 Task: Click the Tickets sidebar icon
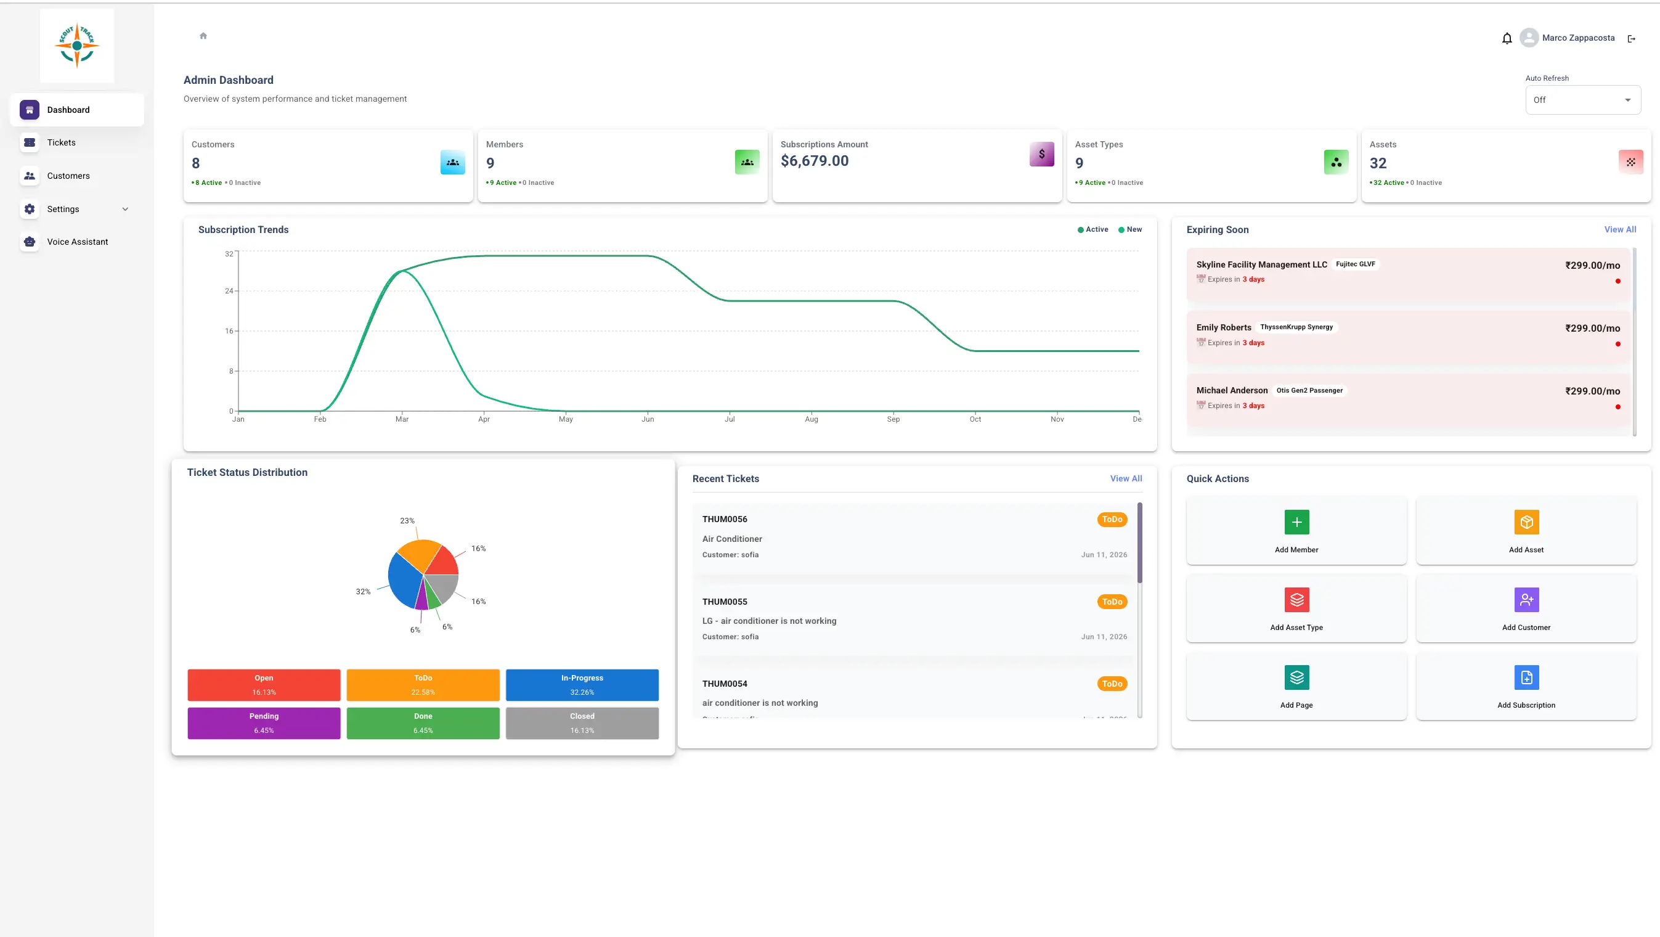[x=30, y=142]
